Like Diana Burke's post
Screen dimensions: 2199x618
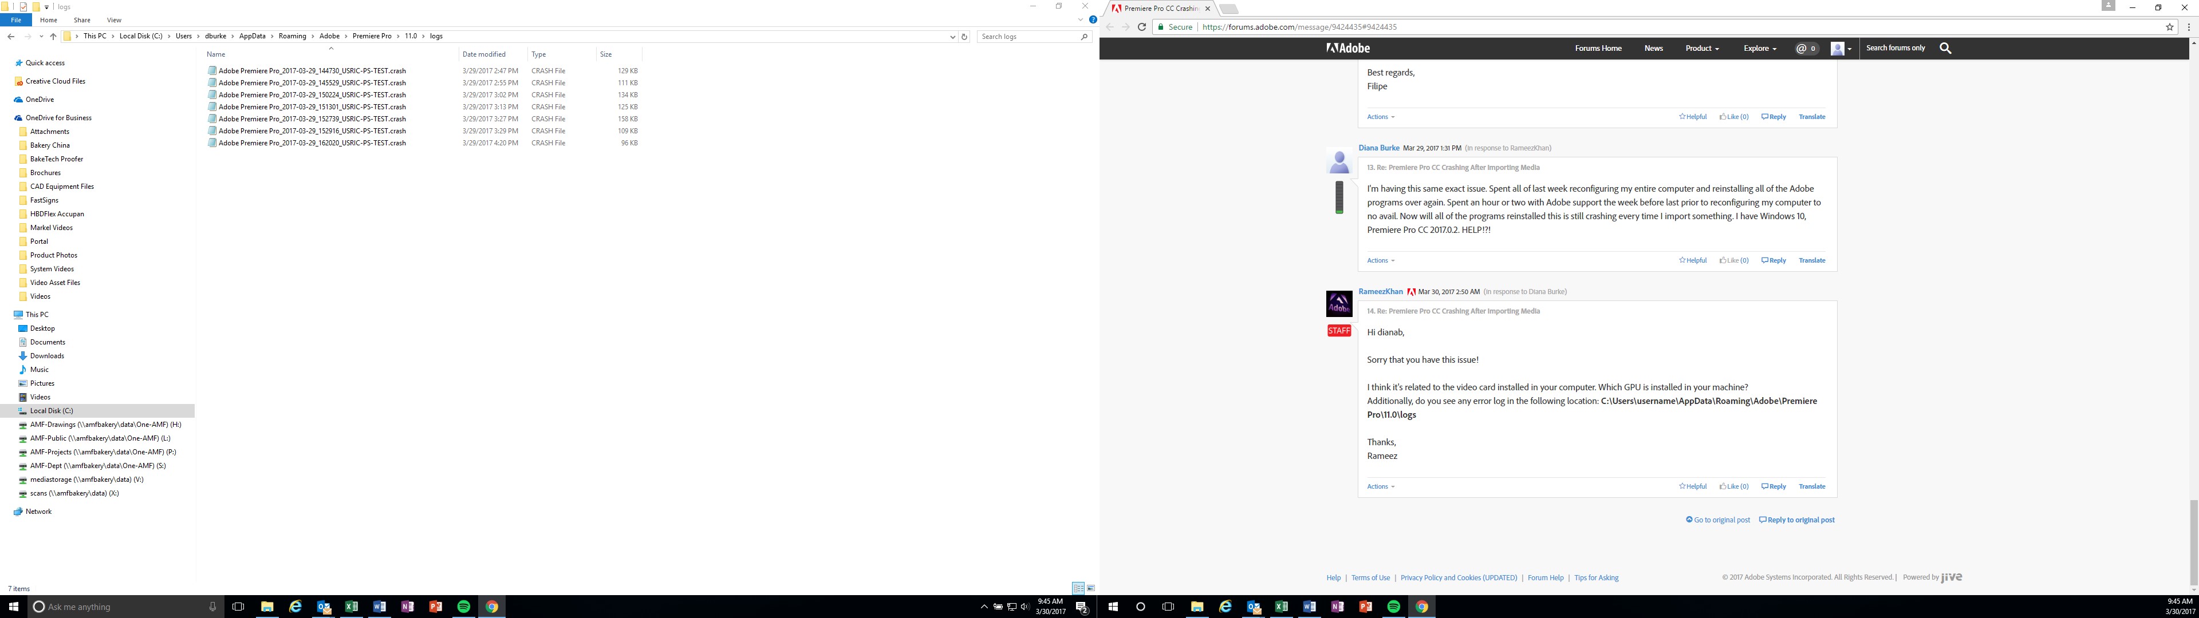tap(1734, 260)
